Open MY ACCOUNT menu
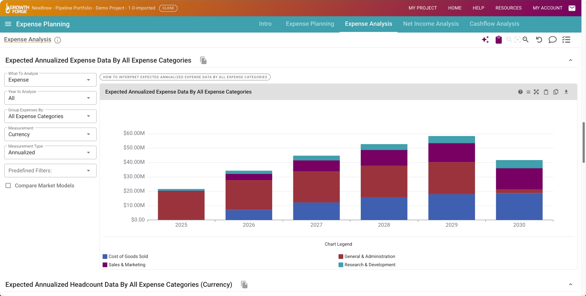This screenshot has height=296, width=586. (547, 8)
